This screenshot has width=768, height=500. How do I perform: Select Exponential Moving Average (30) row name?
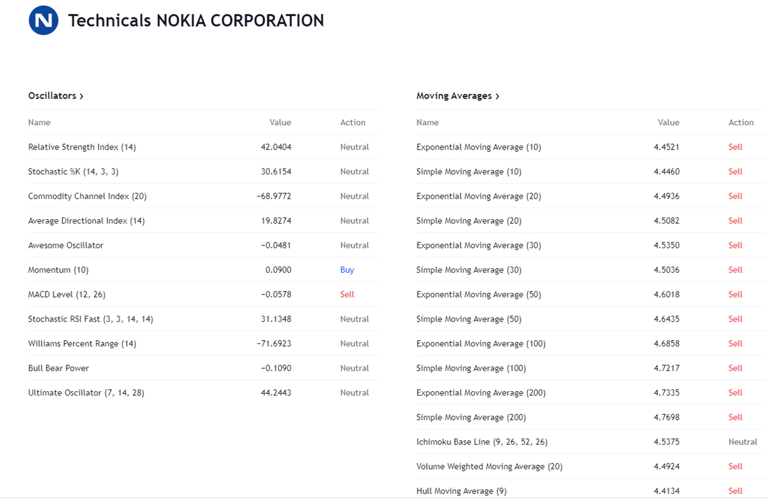click(479, 245)
